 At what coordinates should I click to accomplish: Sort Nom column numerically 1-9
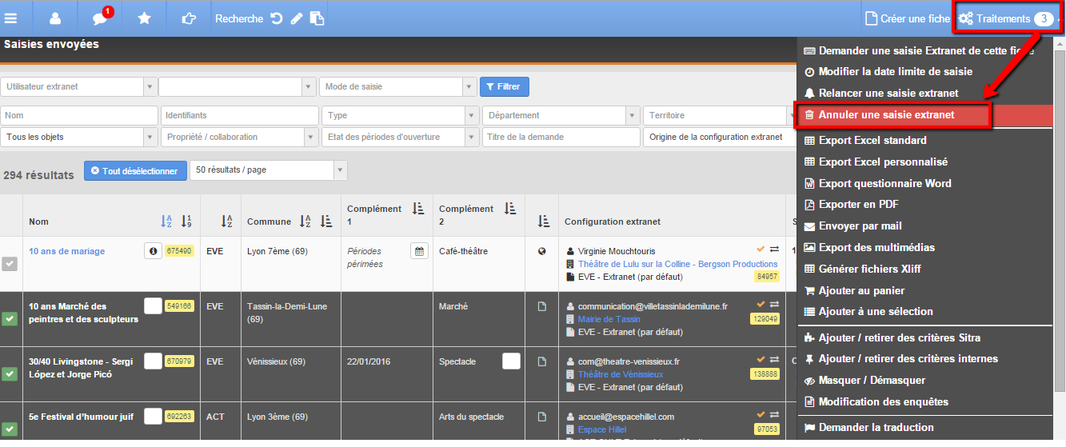coord(186,222)
